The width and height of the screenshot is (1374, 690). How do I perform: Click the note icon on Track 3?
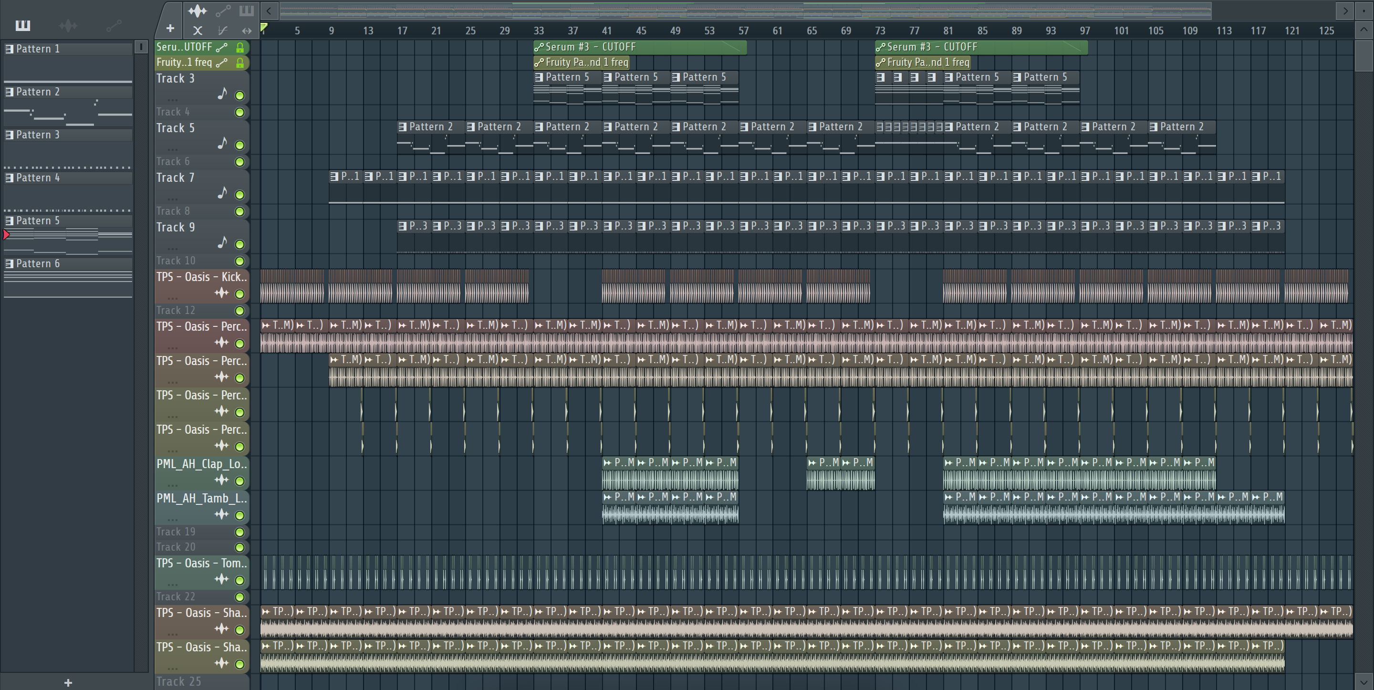222,94
